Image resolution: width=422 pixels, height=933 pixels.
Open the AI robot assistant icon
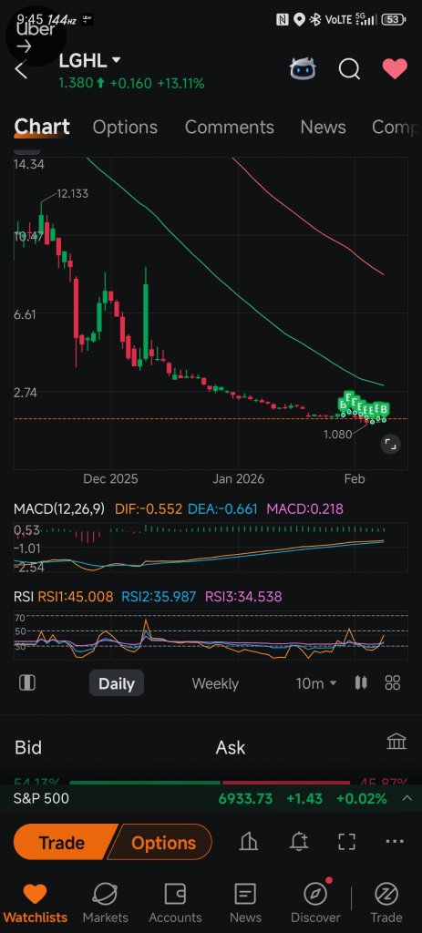[x=303, y=69]
